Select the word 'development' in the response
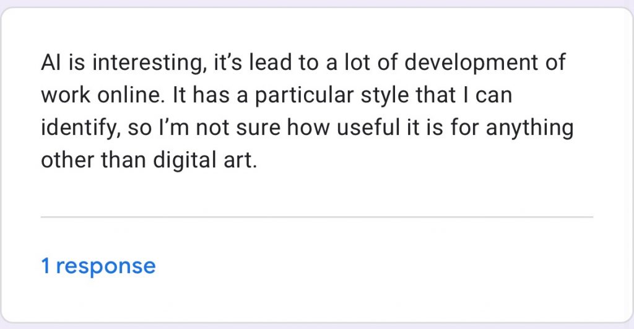Screen dimensions: 634x329 tap(471, 63)
